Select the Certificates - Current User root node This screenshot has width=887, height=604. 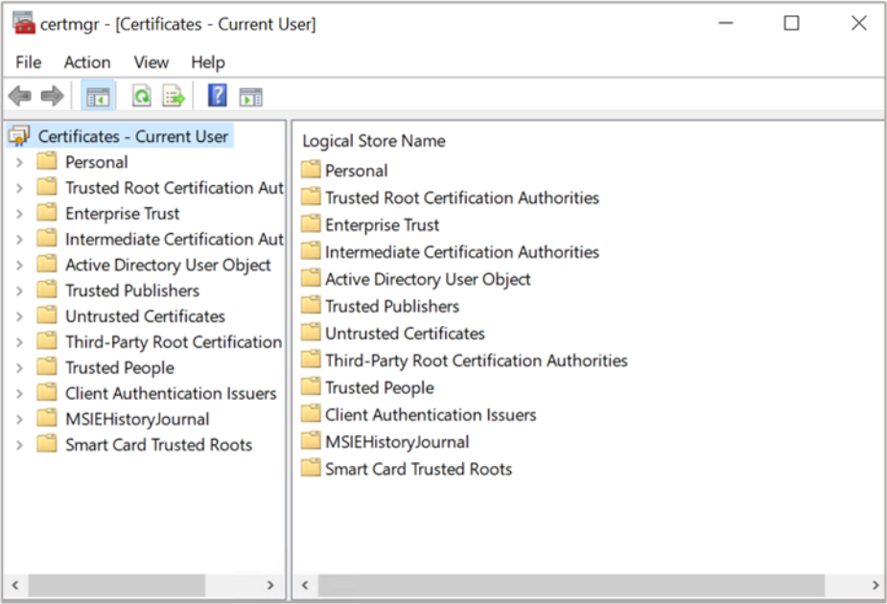coord(132,136)
